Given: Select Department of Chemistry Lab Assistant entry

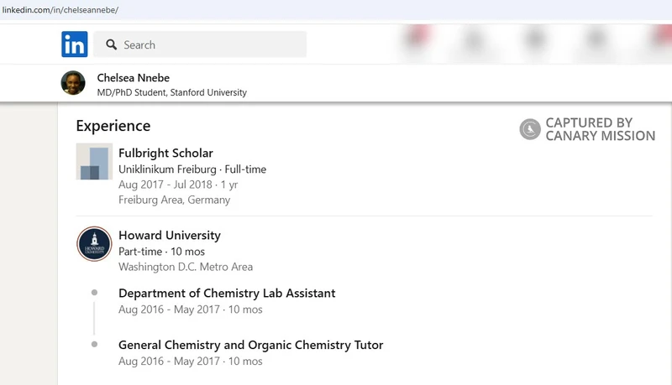Looking at the screenshot, I should [227, 293].
